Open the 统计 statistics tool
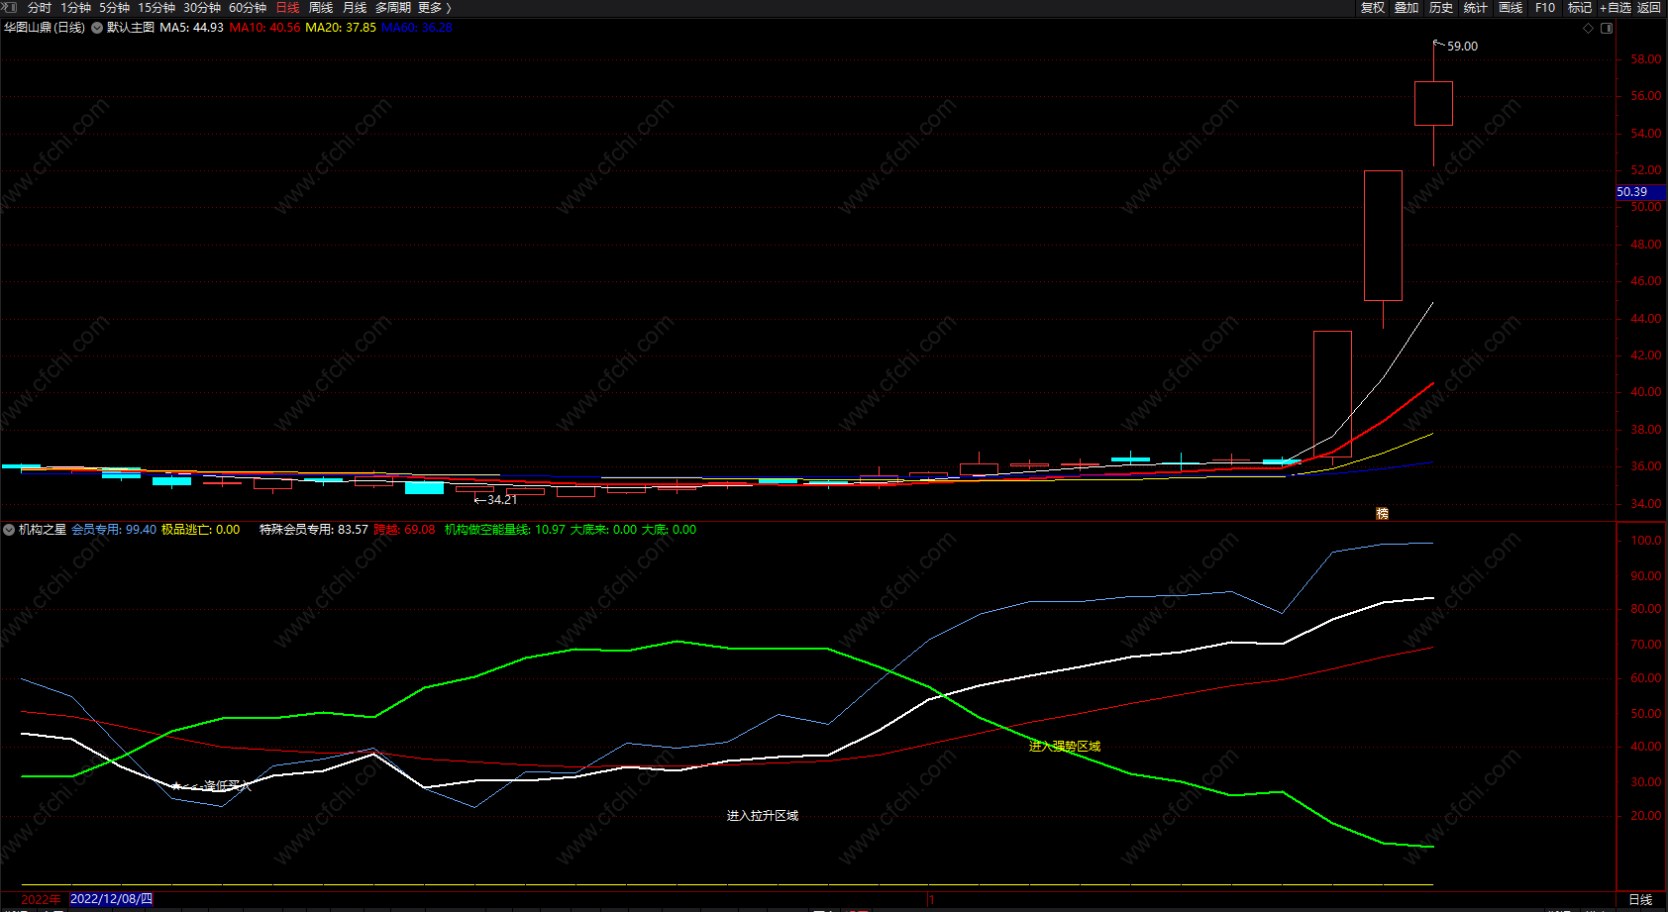This screenshot has width=1668, height=912. pyautogui.click(x=1476, y=8)
